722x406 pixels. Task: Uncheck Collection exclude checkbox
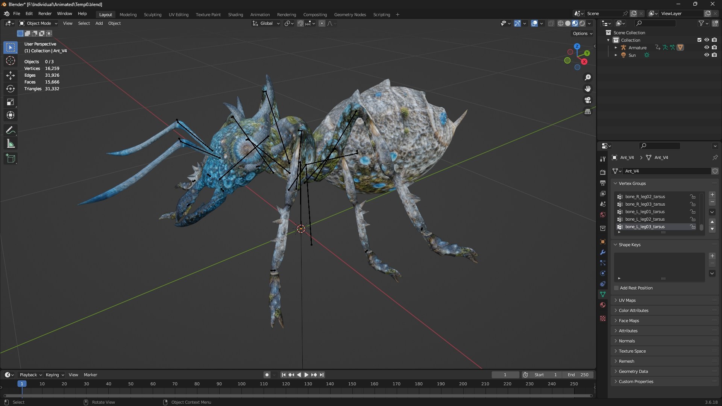click(x=699, y=40)
